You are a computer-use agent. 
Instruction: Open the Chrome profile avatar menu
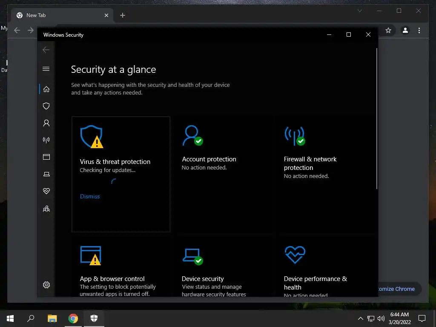(x=405, y=30)
